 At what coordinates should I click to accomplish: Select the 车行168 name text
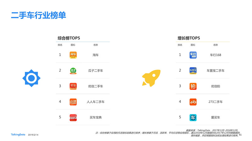215,55
